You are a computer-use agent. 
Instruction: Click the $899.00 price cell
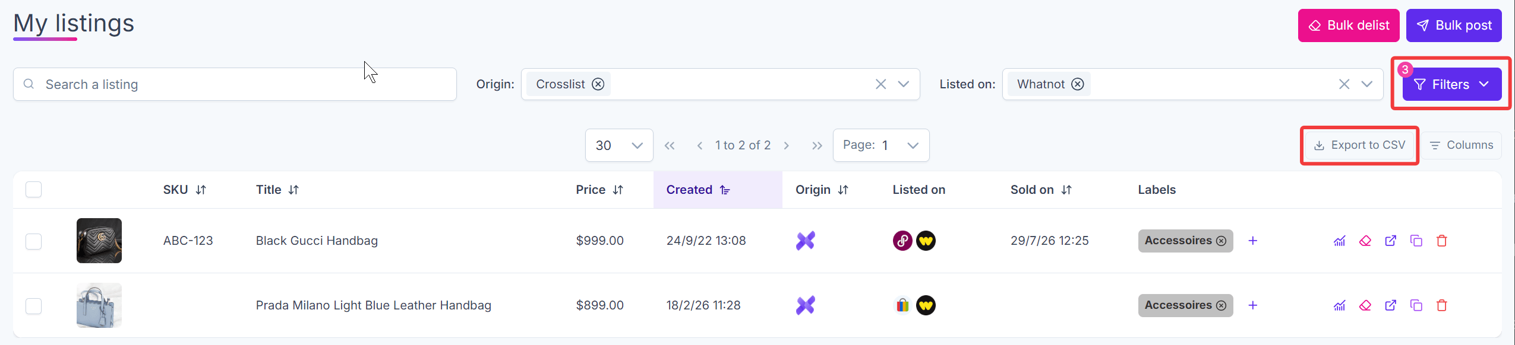599,305
